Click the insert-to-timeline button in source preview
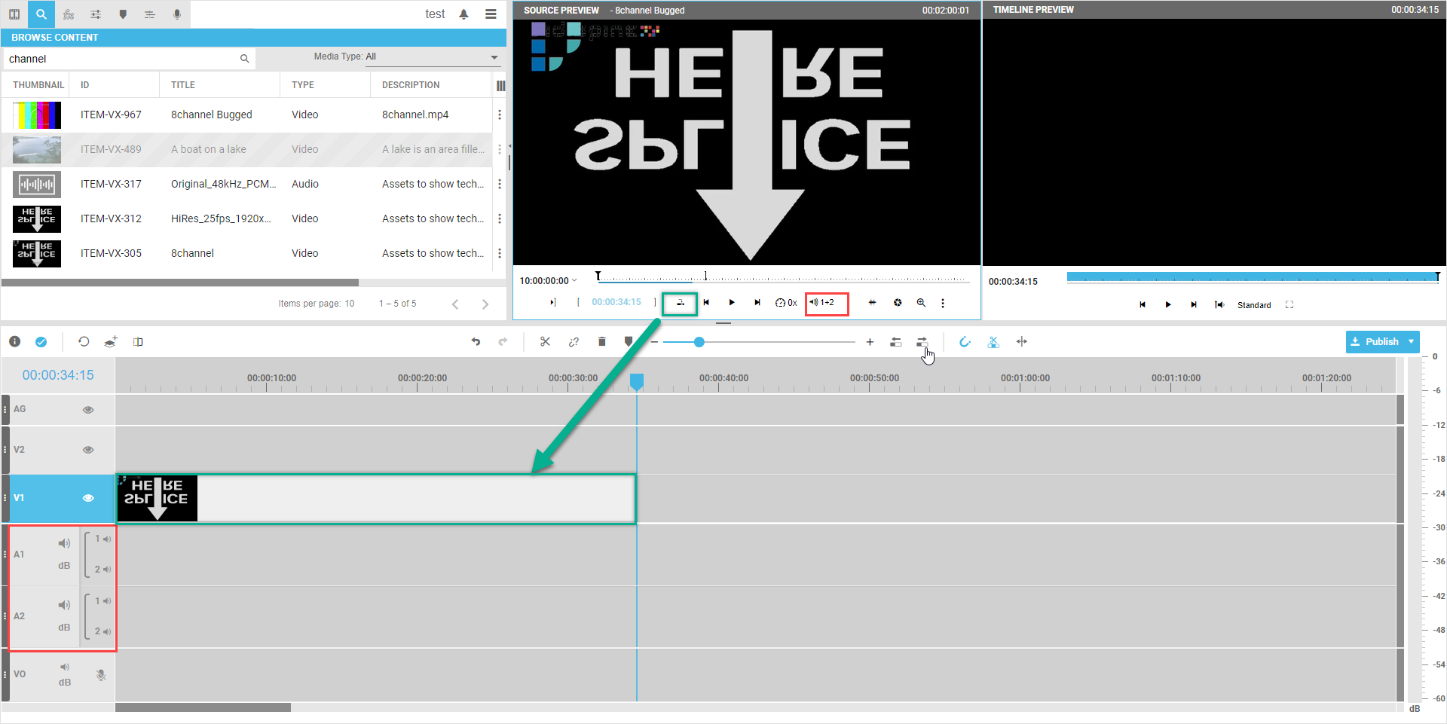 [x=680, y=303]
